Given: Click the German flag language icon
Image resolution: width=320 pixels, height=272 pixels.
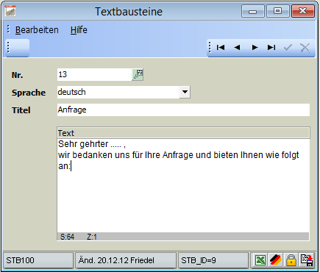Looking at the screenshot, I should pyautogui.click(x=276, y=260).
